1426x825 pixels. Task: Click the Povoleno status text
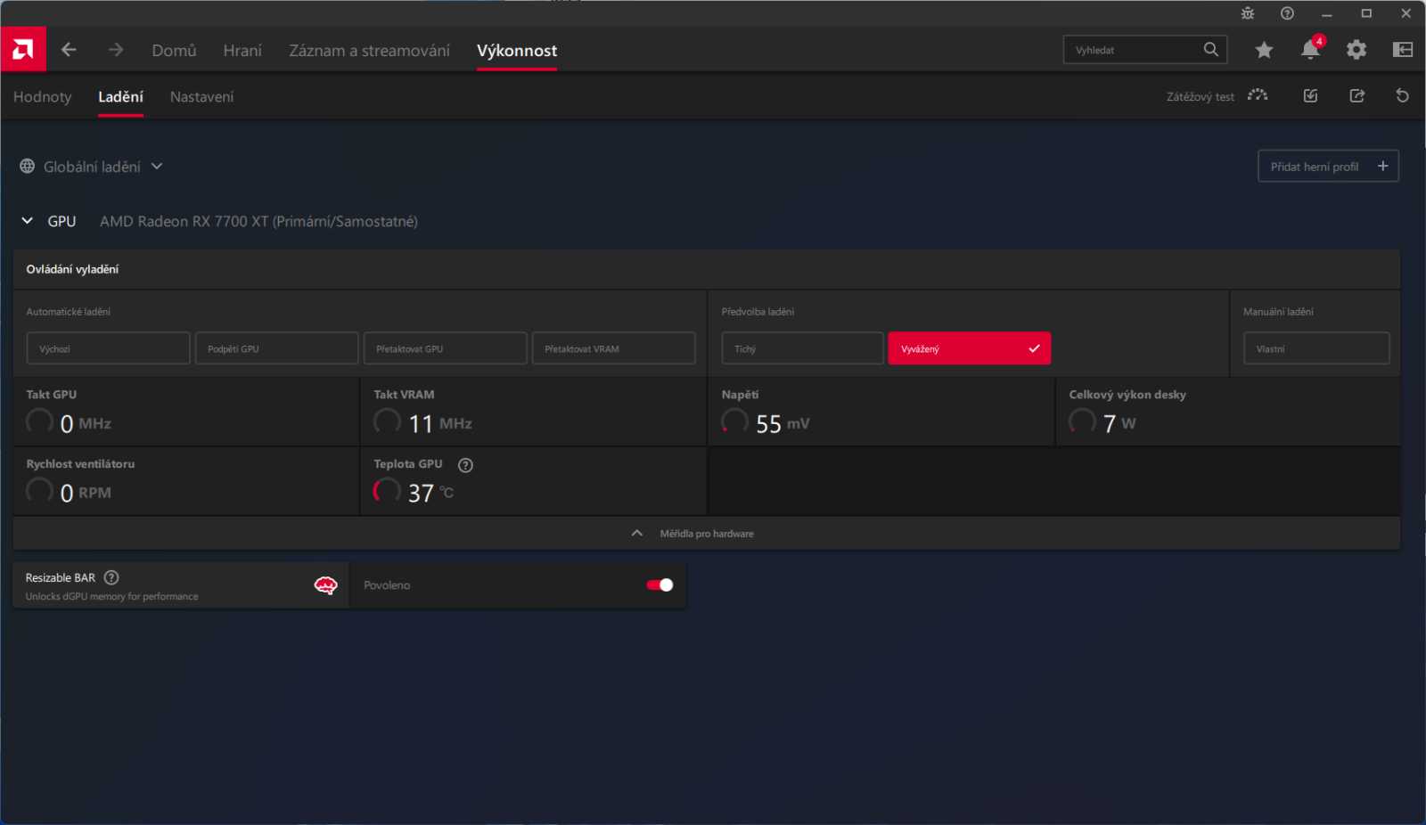(x=387, y=585)
